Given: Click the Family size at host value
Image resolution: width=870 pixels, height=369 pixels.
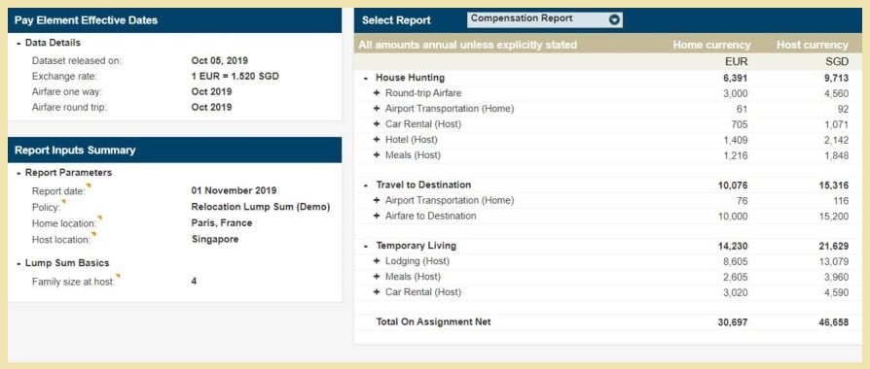Looking at the screenshot, I should [194, 281].
